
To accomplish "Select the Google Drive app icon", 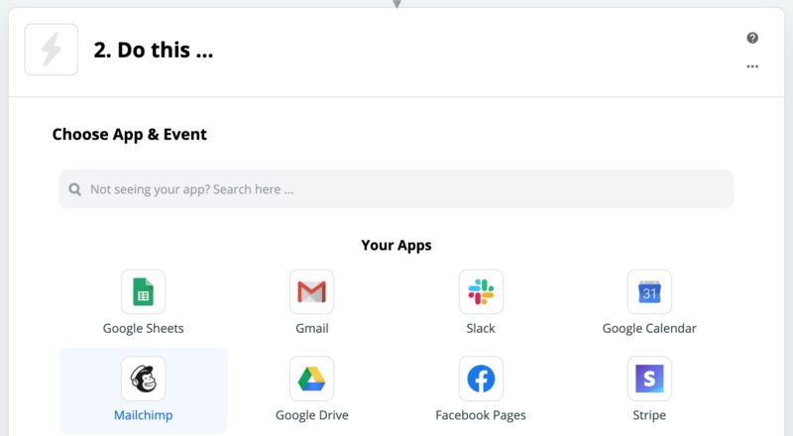I will point(311,379).
